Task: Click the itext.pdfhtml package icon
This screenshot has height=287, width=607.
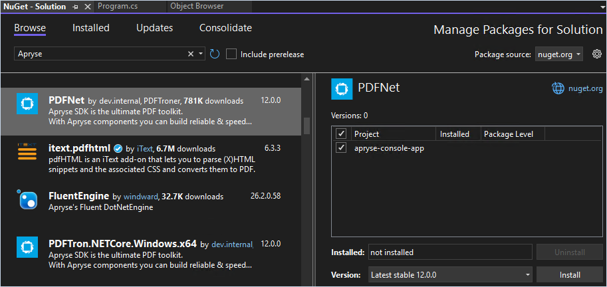Action: (x=27, y=151)
